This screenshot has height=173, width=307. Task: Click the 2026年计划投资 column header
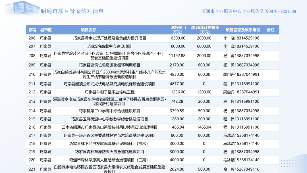[x=205, y=30]
